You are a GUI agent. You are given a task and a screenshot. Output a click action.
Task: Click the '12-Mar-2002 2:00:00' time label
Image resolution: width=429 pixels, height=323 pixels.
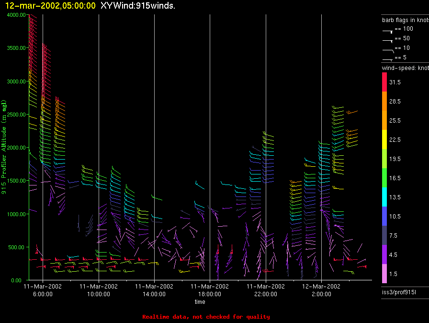[321, 290]
